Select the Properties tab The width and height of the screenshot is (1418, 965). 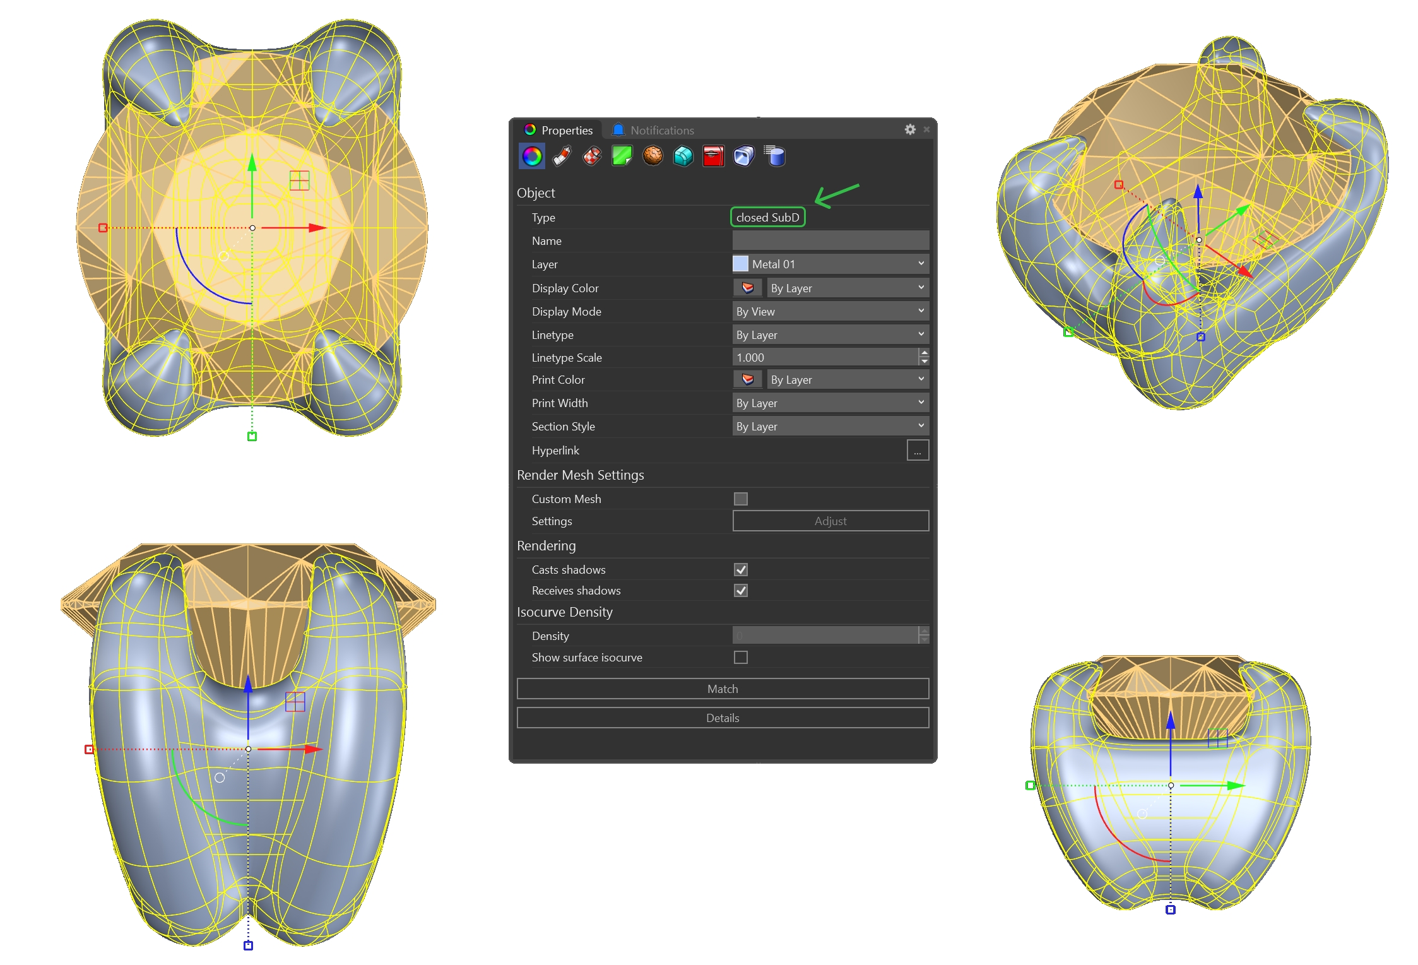[558, 131]
